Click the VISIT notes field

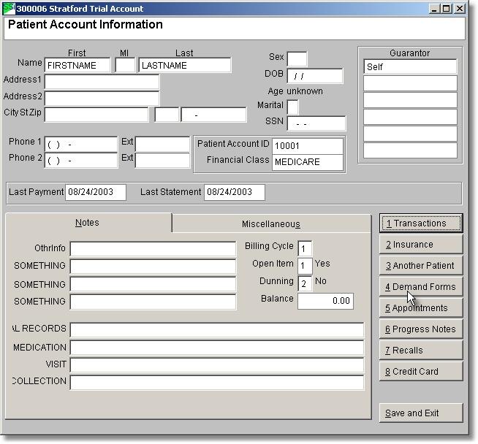217,365
